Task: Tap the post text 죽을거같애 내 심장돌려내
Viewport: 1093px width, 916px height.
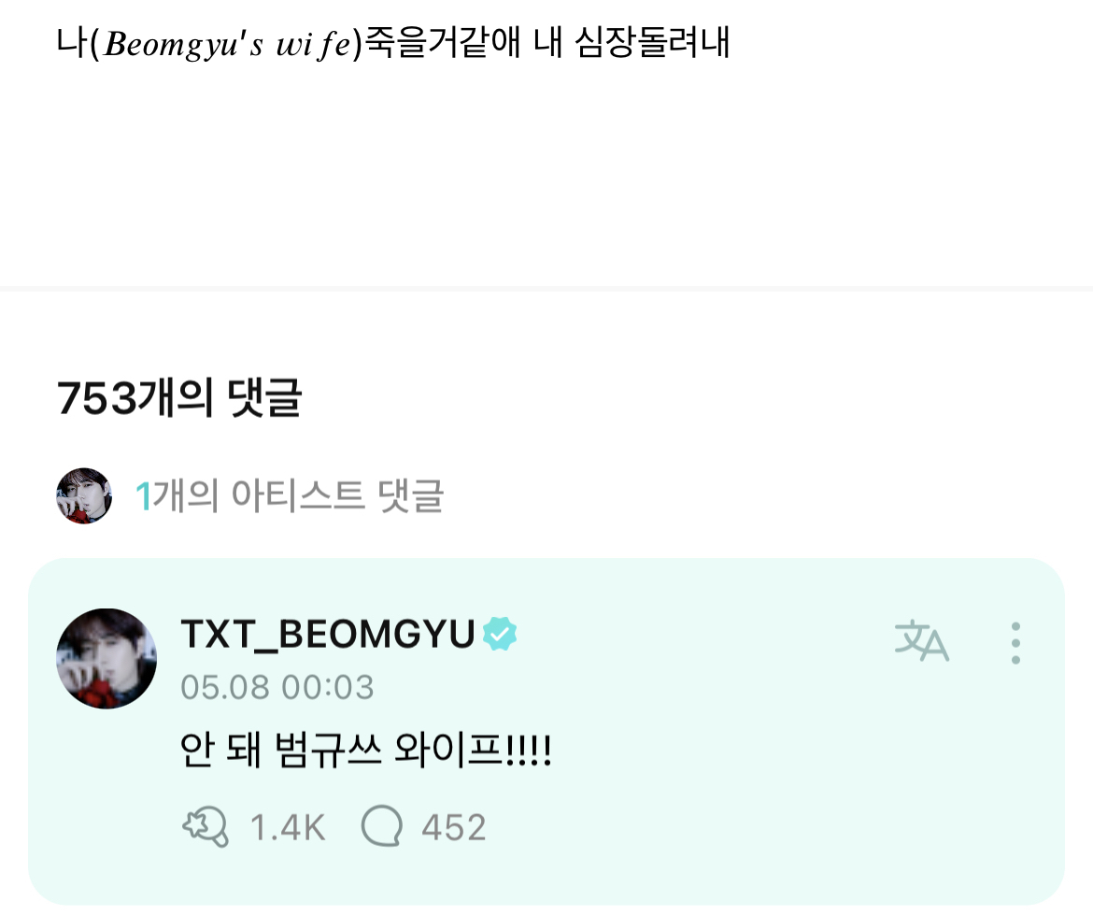Action: (x=547, y=43)
